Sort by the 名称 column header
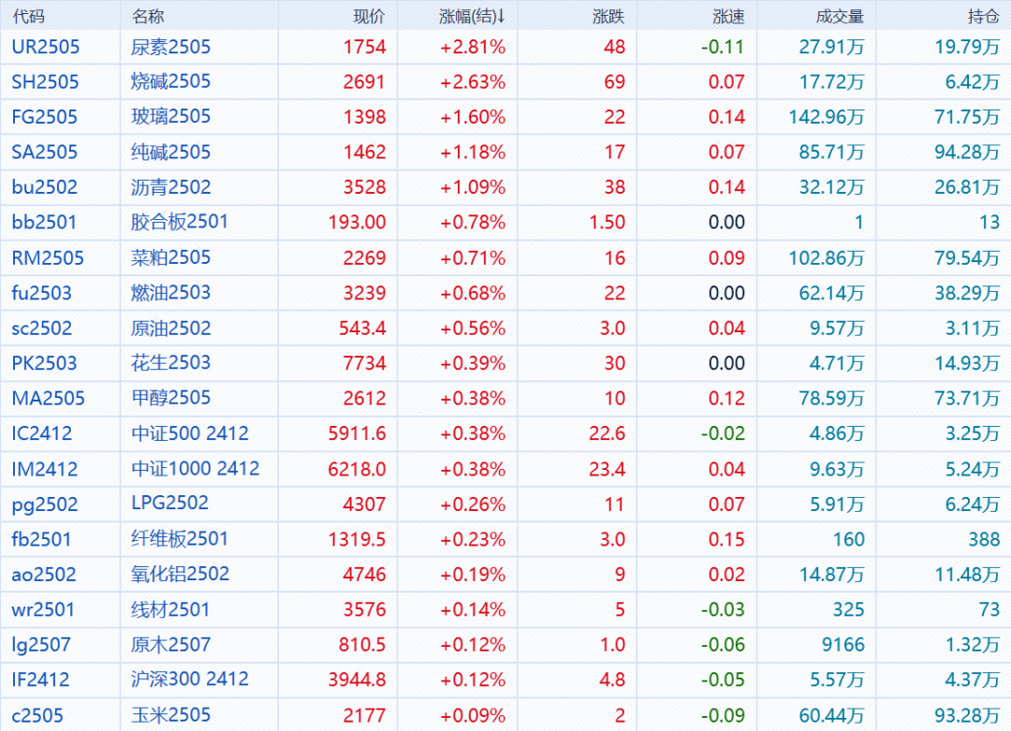This screenshot has height=731, width=1011. point(148,16)
